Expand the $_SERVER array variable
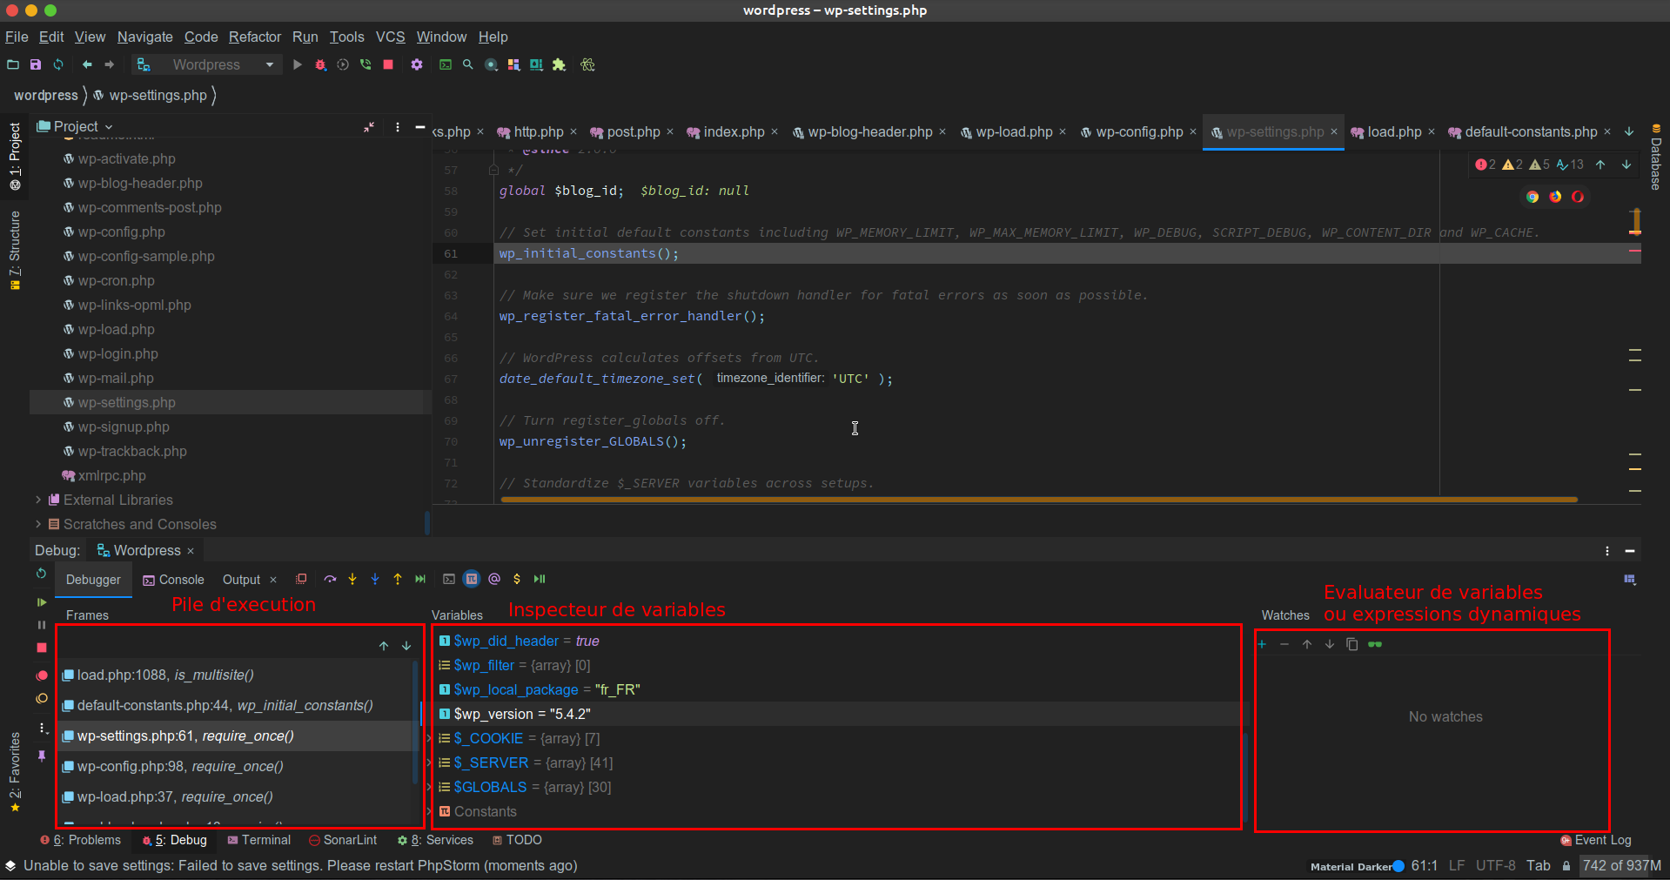The height and width of the screenshot is (880, 1670). point(429,762)
